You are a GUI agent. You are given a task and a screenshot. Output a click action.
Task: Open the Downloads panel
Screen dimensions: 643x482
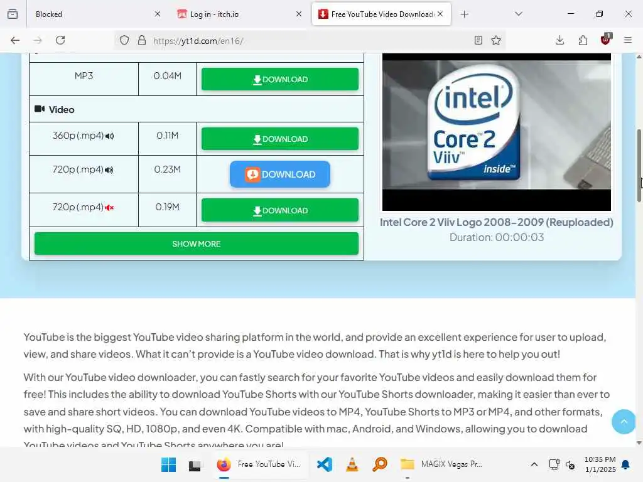click(x=559, y=40)
